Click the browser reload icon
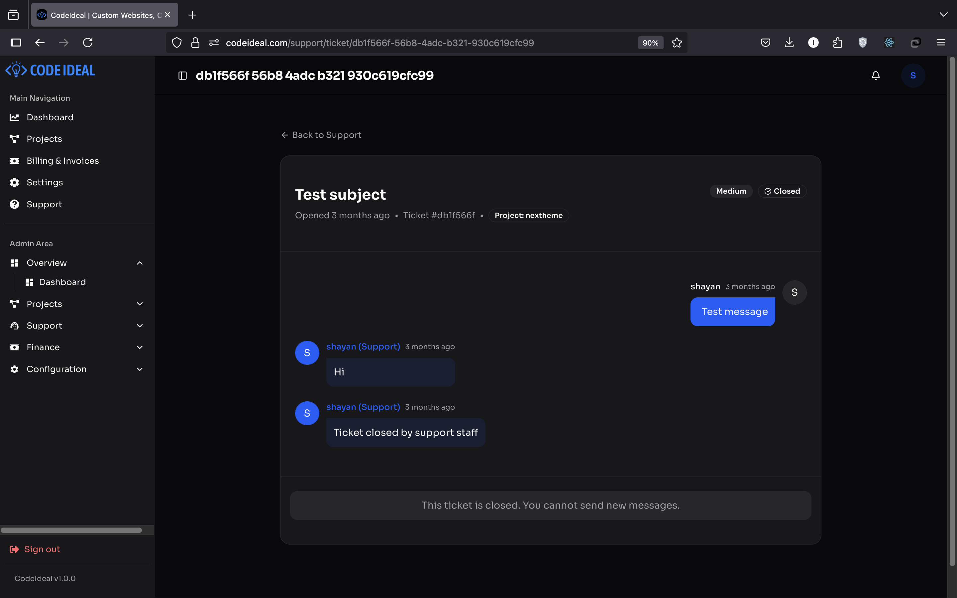Screen dimensions: 957x598 (88, 43)
